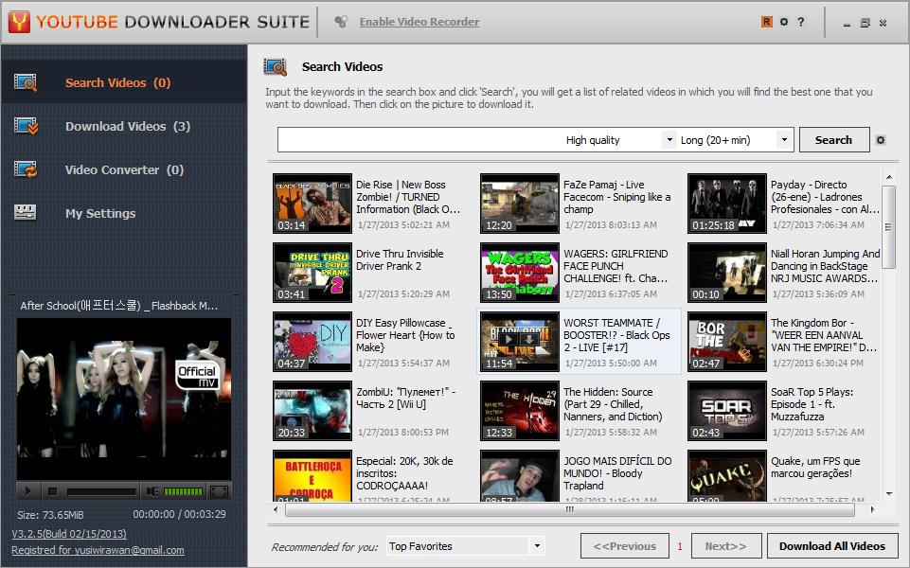Click the Download Videos sidebar icon
This screenshot has height=568, width=910.
pos(26,126)
